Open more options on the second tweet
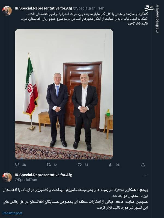Image resolution: width=164 pixels, height=218 pixels. pos(145,175)
